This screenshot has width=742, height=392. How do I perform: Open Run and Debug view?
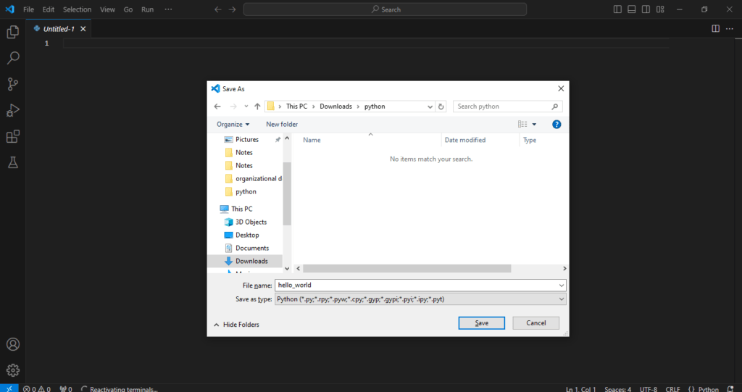pyautogui.click(x=13, y=110)
